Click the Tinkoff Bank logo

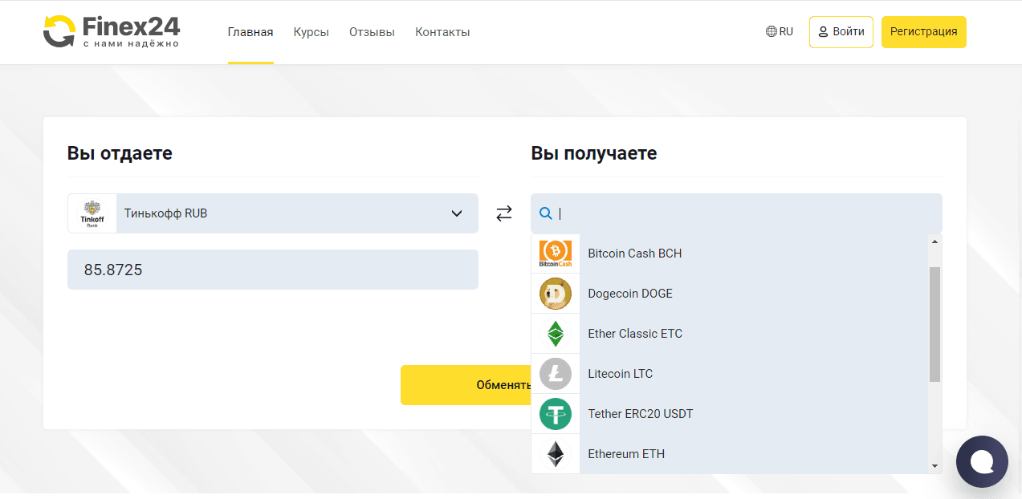[92, 213]
